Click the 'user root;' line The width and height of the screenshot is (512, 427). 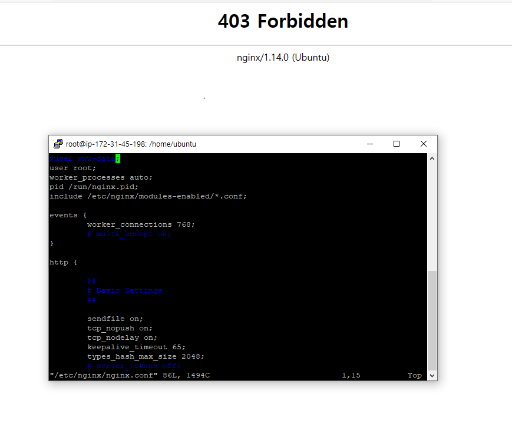pyautogui.click(x=73, y=168)
